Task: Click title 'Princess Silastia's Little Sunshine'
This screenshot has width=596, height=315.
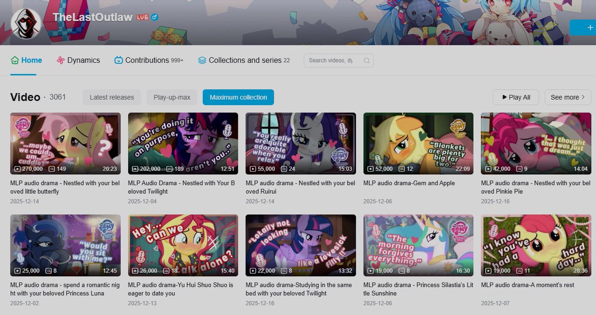Action: tap(417, 289)
